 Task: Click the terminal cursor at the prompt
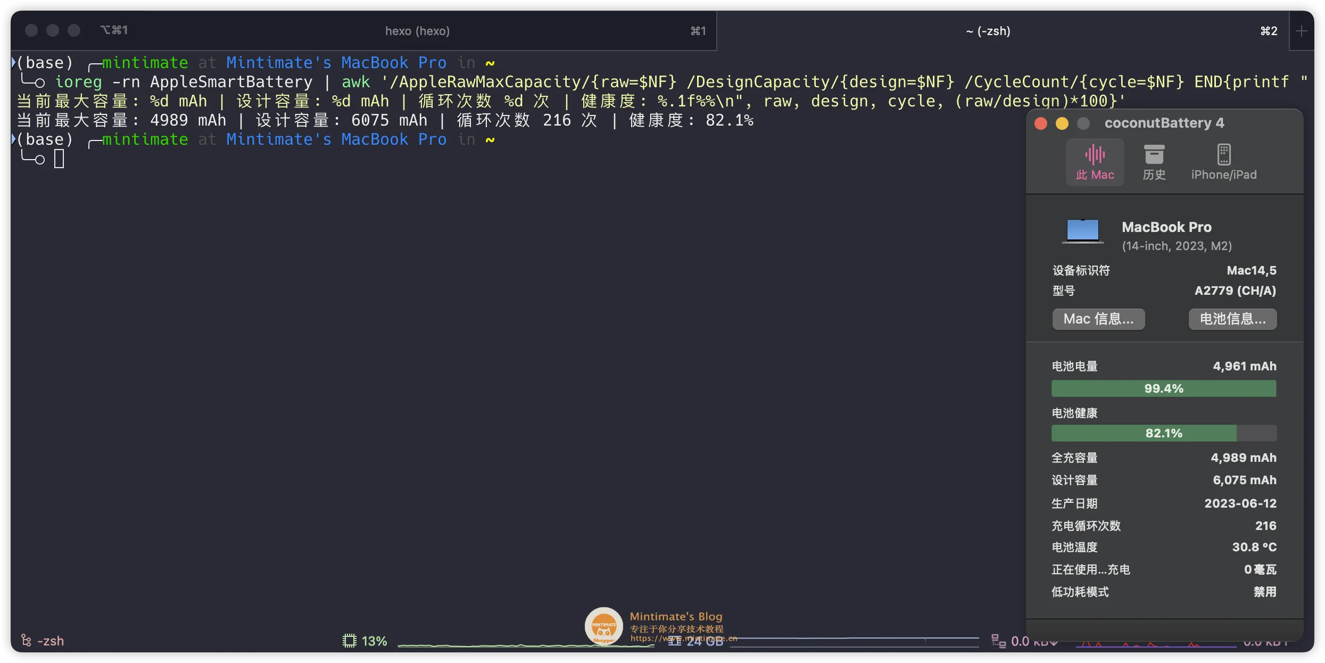point(59,159)
